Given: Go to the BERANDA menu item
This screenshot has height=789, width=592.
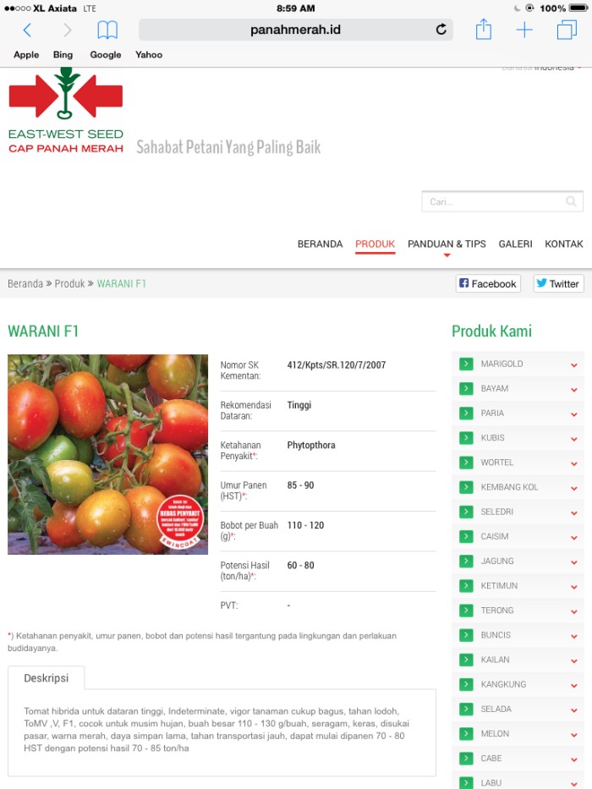Looking at the screenshot, I should click(x=320, y=244).
